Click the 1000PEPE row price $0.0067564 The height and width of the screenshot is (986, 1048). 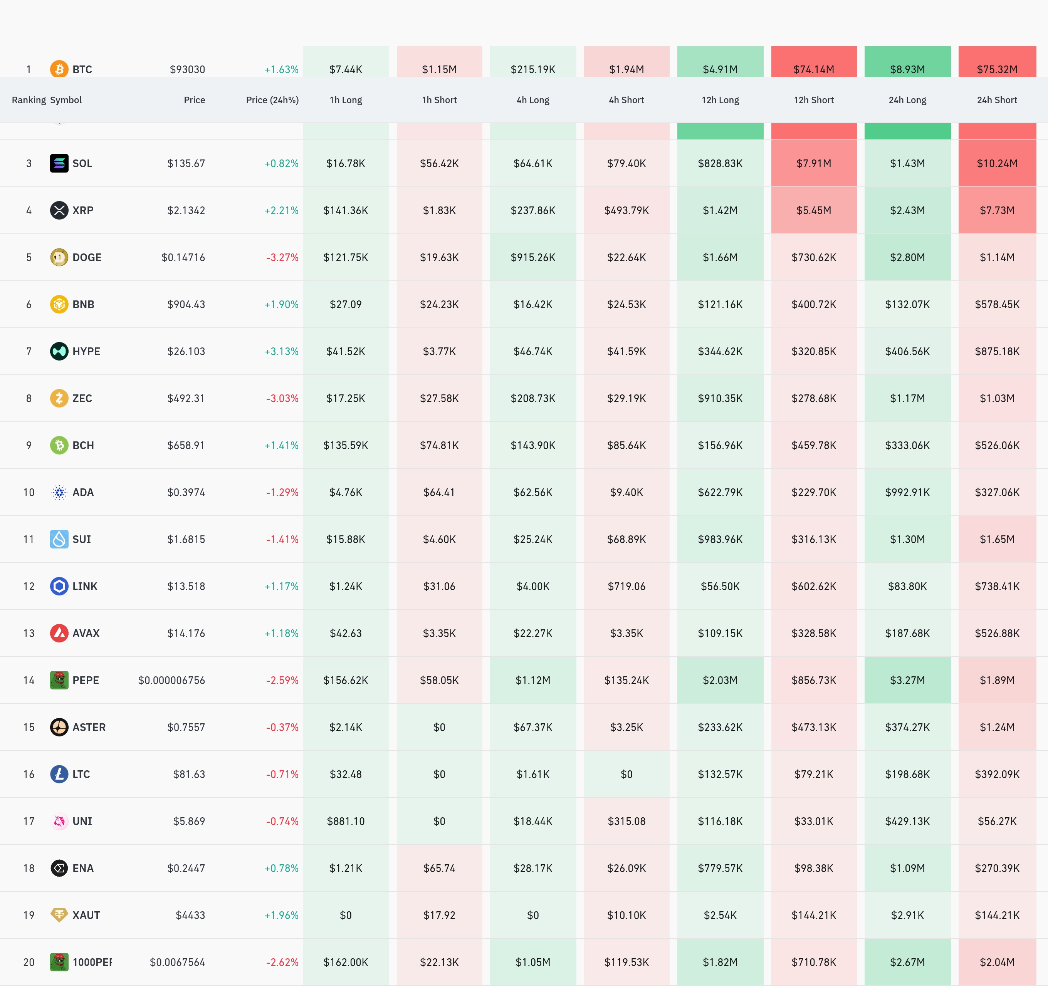click(177, 962)
